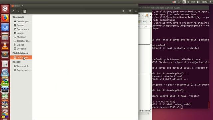Open system power gear menu

210,2
